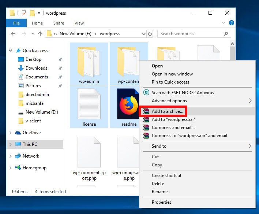
Task: Expand the ribbon with the chevron
Action: (x=224, y=23)
